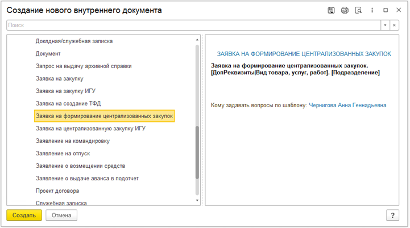
Task: Click the yellow 'Создать' button
Action: click(24, 215)
